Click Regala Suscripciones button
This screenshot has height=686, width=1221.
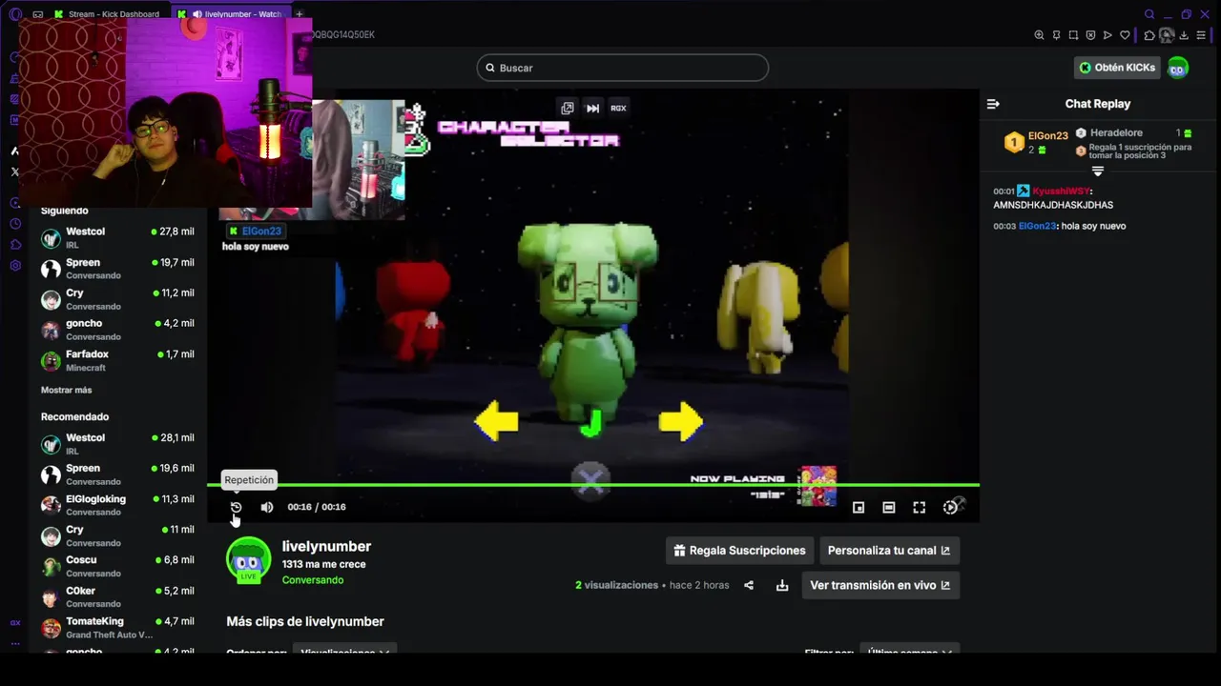739,551
